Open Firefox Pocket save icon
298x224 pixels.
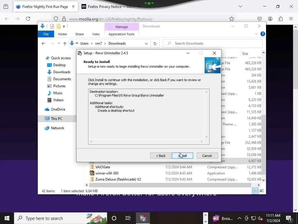259,19
